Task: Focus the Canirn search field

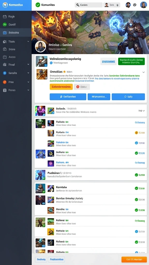Action: pyautogui.click(x=88, y=5)
